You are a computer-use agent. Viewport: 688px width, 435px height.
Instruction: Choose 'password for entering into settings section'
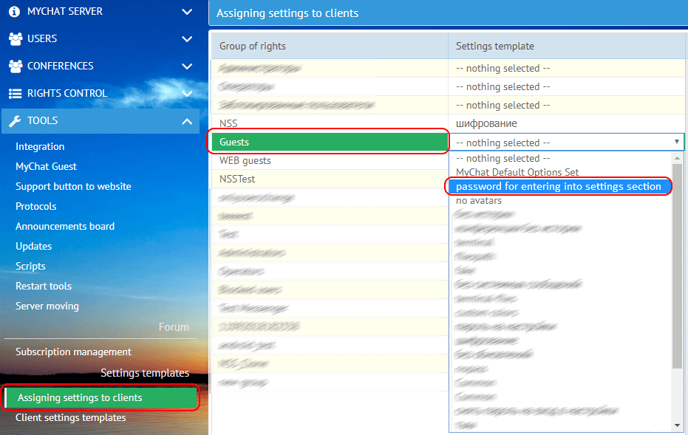pyautogui.click(x=556, y=186)
